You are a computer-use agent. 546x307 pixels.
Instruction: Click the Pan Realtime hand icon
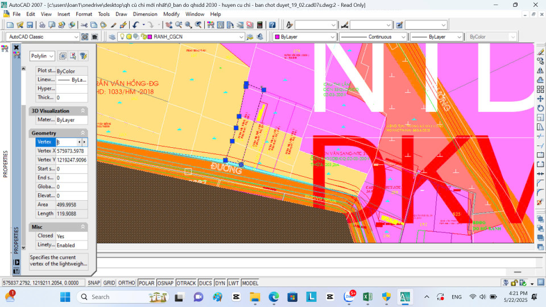(x=169, y=25)
